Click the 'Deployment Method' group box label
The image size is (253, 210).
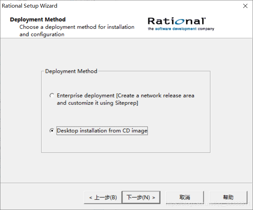tap(71, 71)
